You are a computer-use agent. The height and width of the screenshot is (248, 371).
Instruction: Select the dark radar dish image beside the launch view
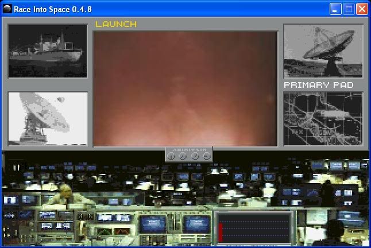[323, 51]
